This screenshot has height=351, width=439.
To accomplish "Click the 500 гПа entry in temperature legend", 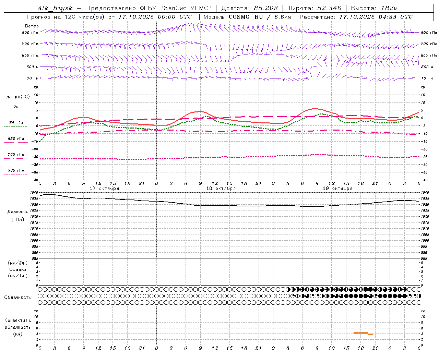I will coord(16,170).
